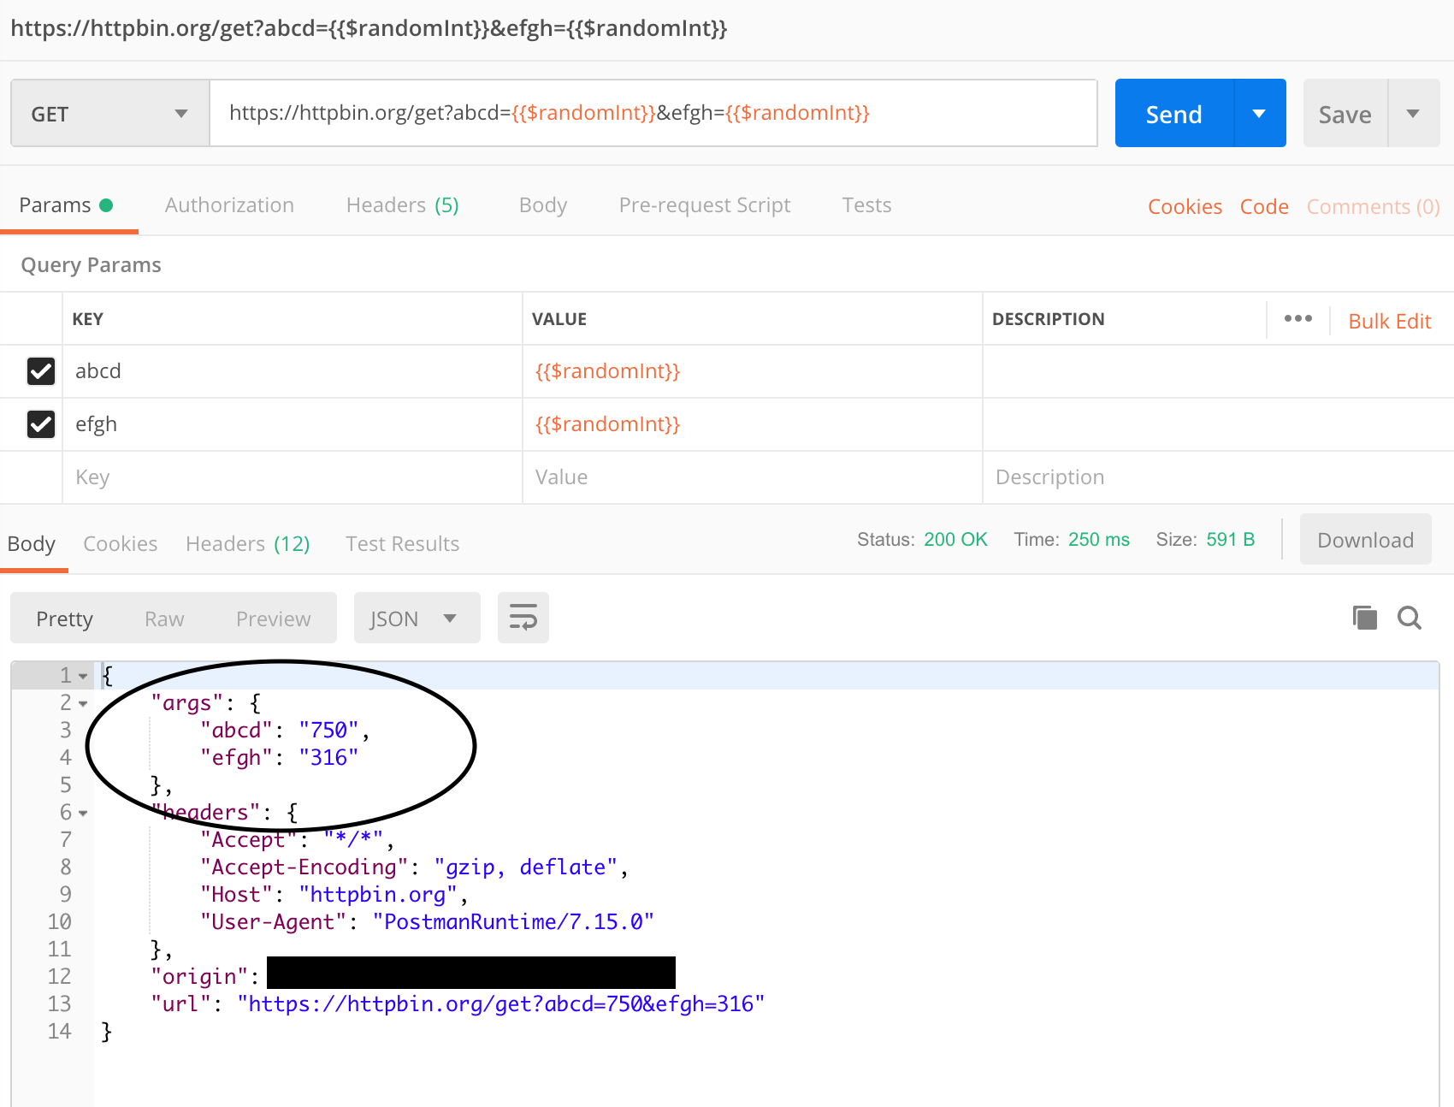Open the Send button dropdown arrow
Viewport: 1454px width, 1107px height.
pyautogui.click(x=1259, y=112)
